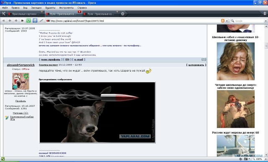This screenshot has width=268, height=162.
Task: Toggle image display mode in status bar
Action: (246, 159)
